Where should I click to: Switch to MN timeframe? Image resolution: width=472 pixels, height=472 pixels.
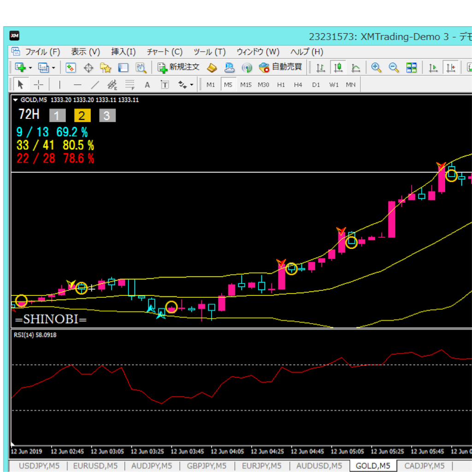click(x=351, y=85)
